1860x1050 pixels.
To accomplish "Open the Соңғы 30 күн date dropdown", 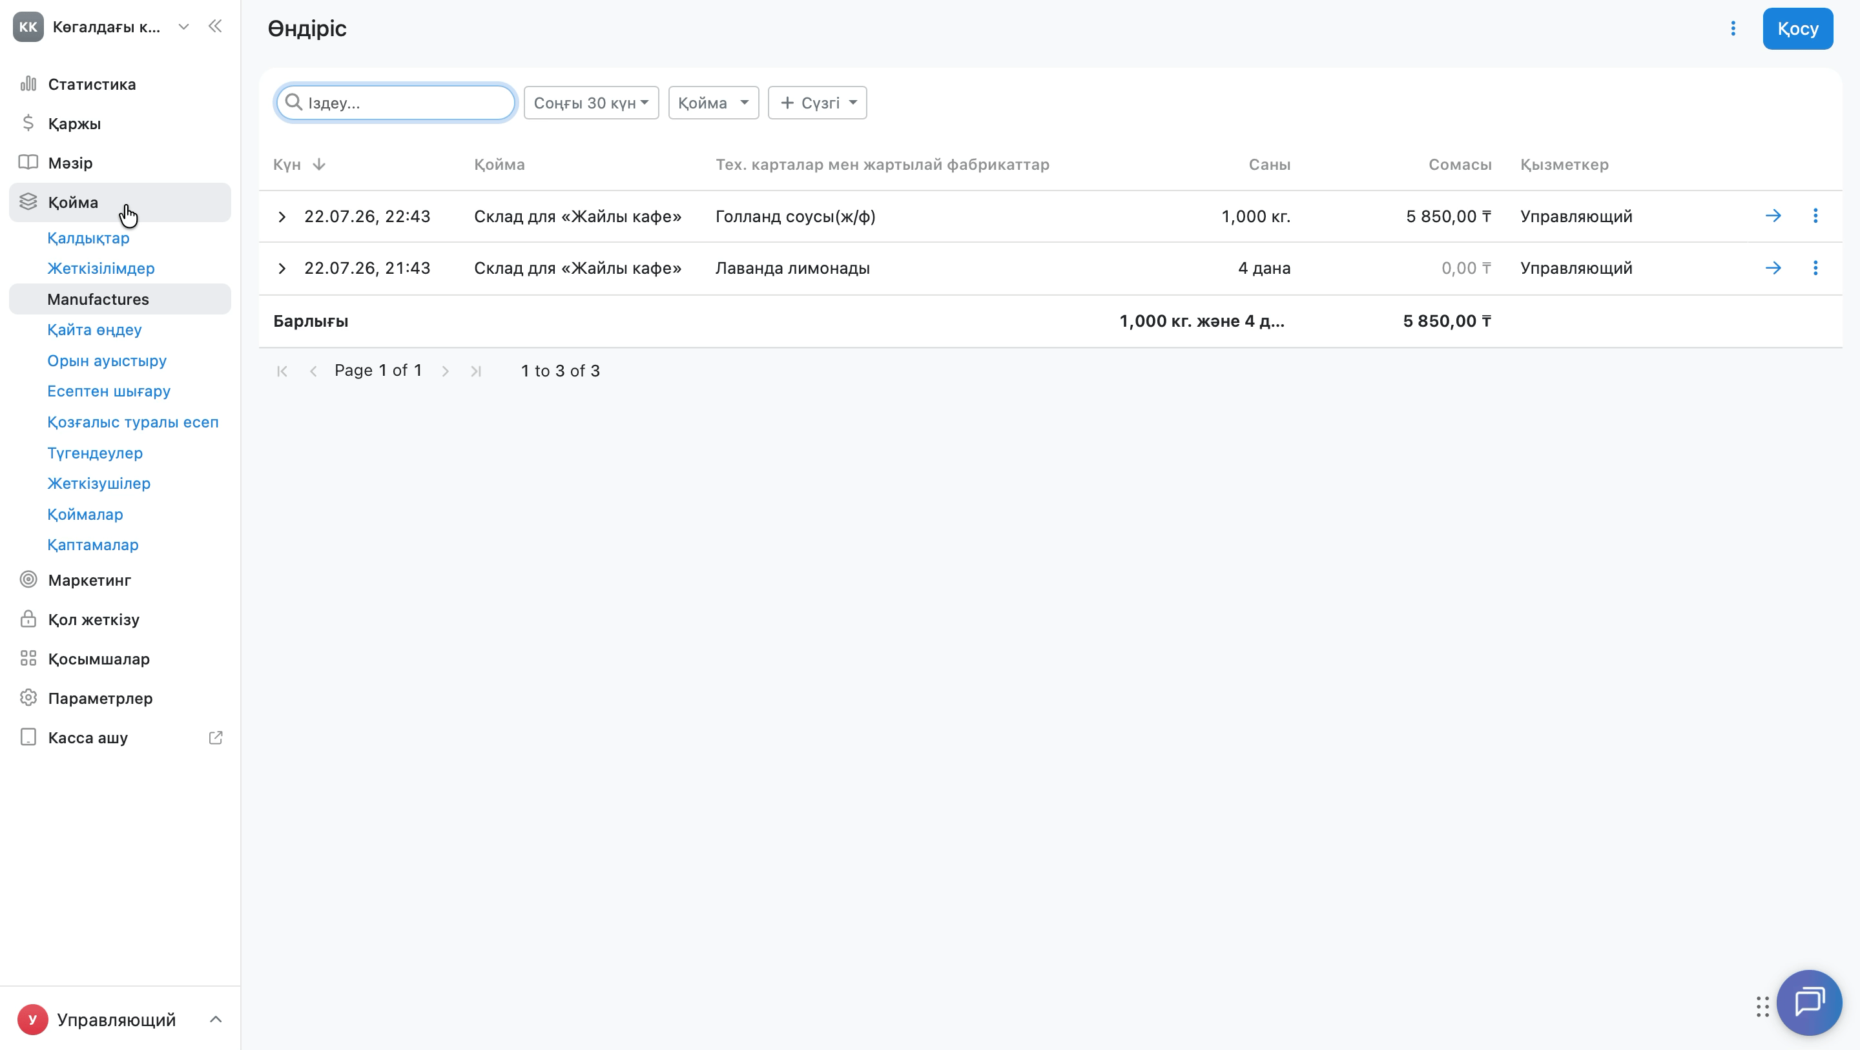I will click(591, 103).
